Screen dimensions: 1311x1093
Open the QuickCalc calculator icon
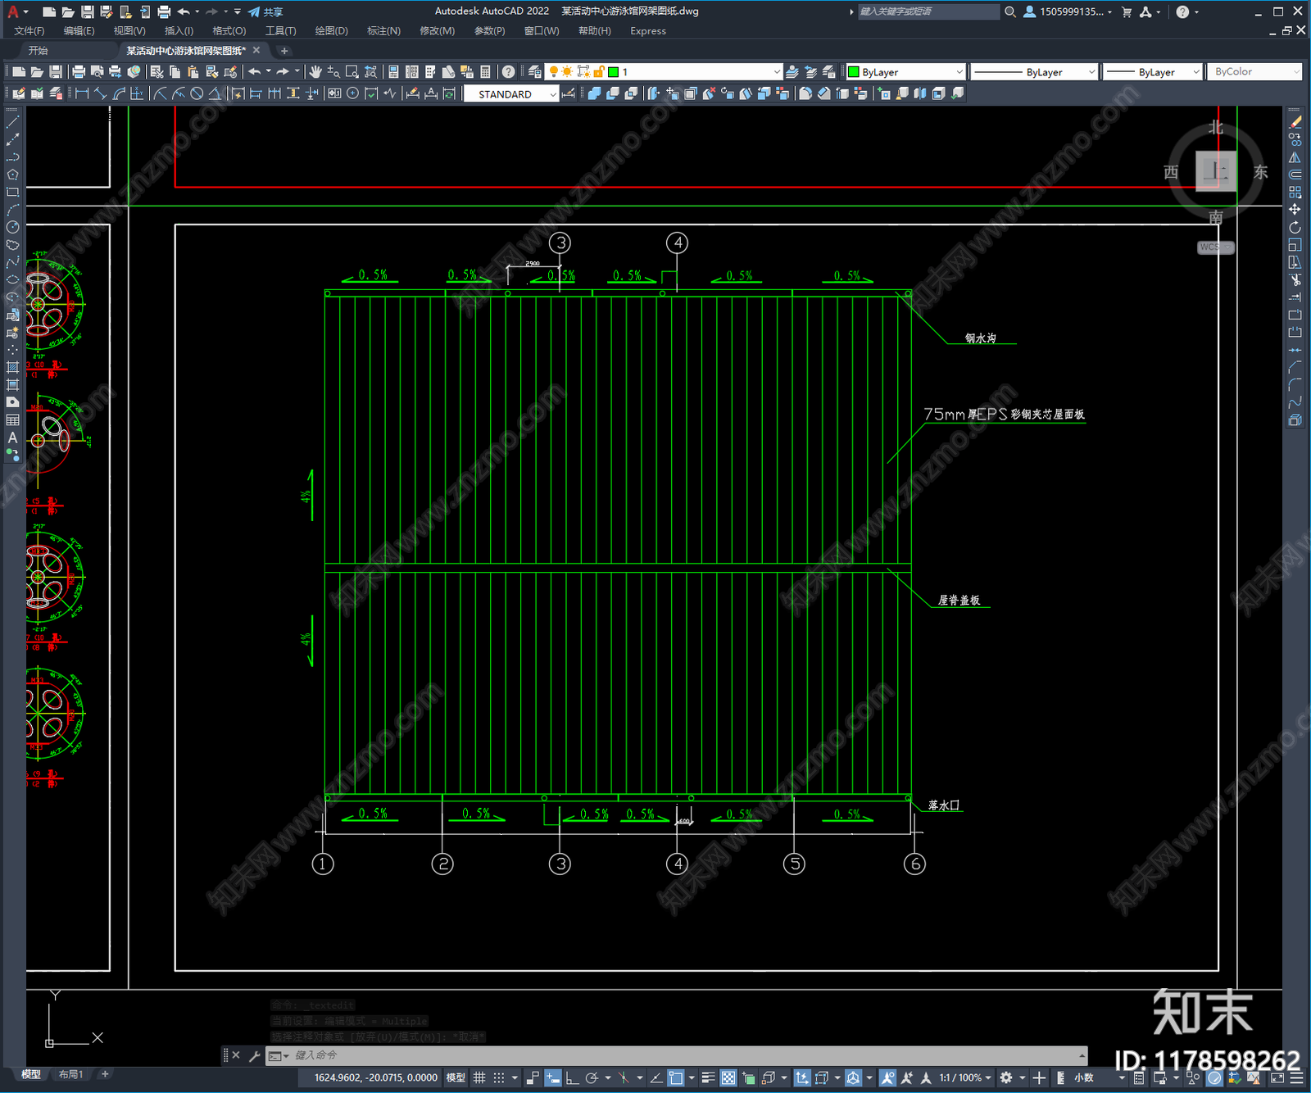485,72
